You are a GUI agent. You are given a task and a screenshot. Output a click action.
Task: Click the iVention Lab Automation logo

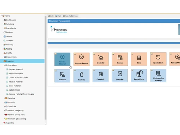59,30
